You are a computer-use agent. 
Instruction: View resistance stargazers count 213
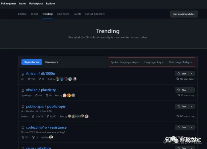click(x=25, y=138)
